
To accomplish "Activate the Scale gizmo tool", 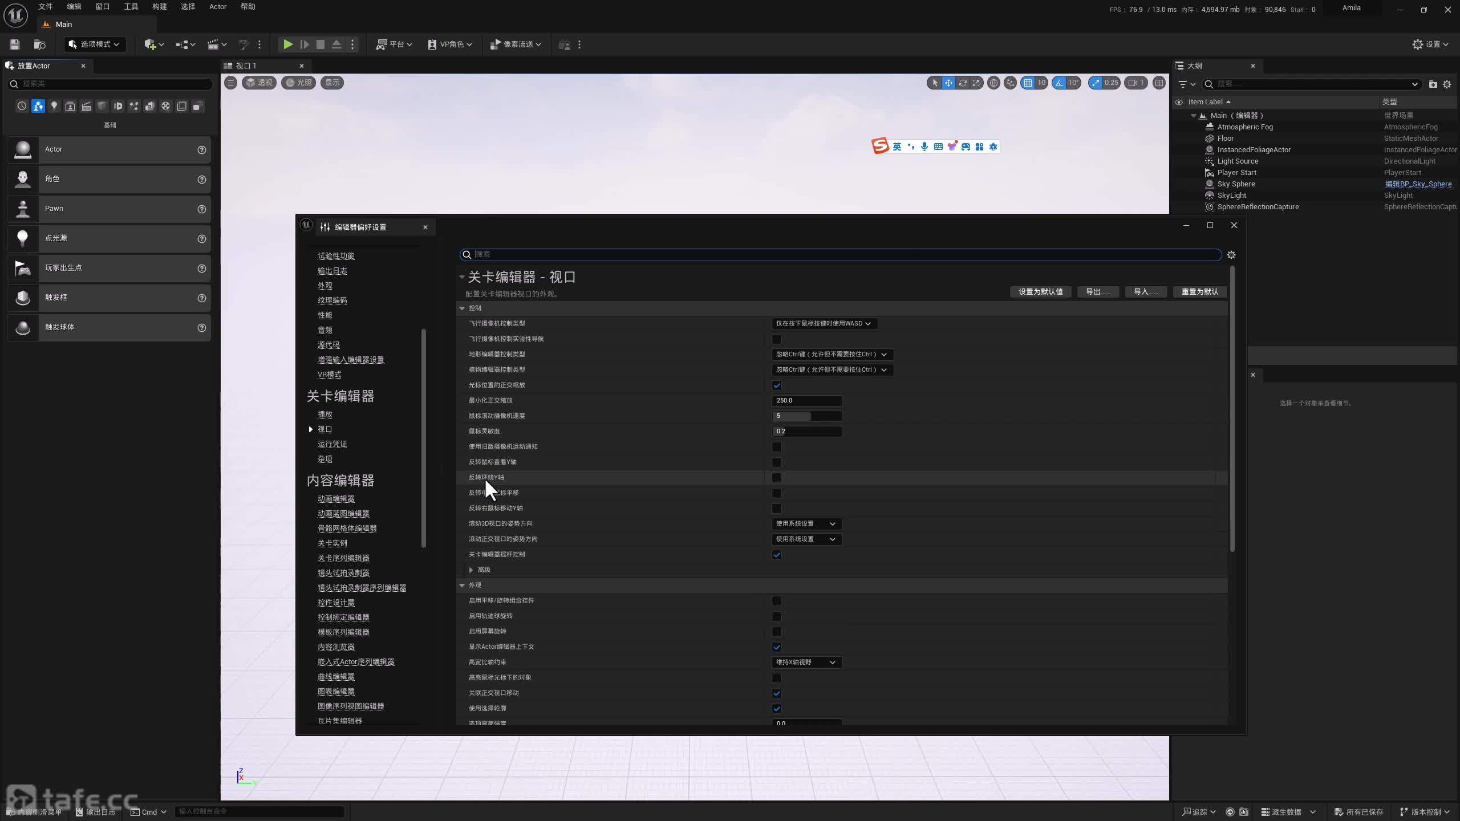I will click(976, 83).
